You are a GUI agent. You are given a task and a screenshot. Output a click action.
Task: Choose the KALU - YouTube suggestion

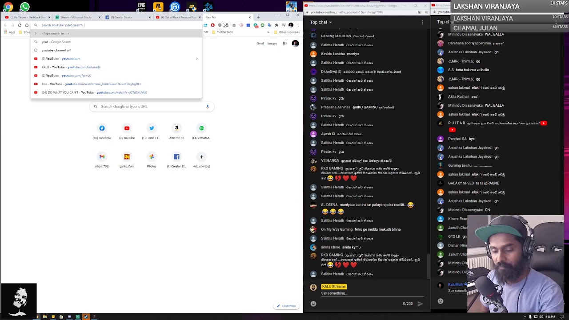(x=116, y=67)
